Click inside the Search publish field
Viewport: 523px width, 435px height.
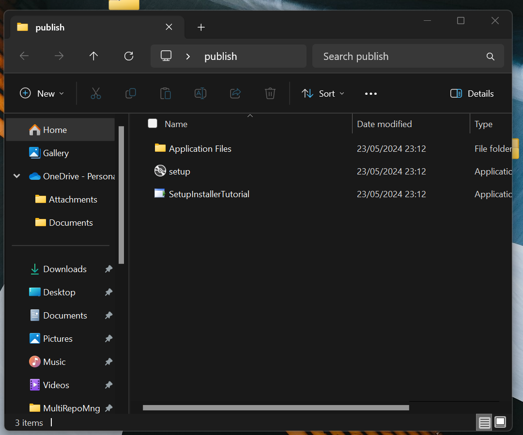coord(407,56)
